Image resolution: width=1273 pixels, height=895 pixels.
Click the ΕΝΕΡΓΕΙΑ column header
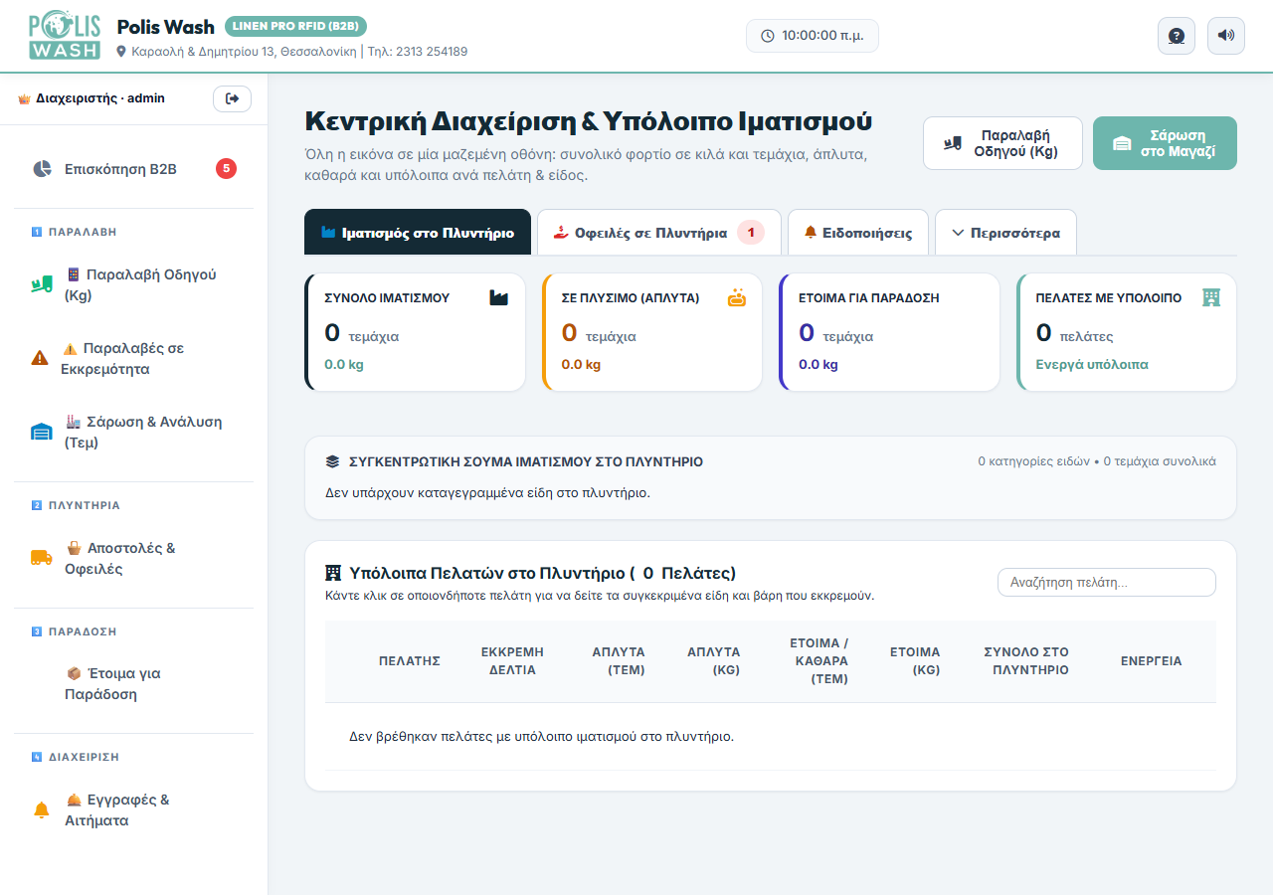click(1152, 661)
